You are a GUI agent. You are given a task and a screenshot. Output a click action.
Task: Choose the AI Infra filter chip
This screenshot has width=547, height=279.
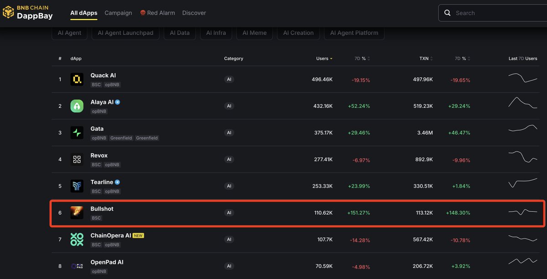click(216, 33)
